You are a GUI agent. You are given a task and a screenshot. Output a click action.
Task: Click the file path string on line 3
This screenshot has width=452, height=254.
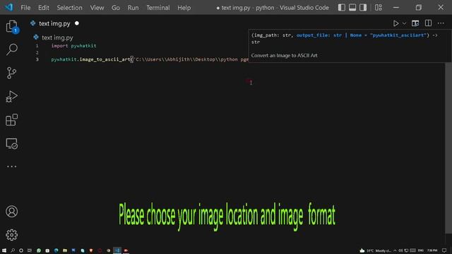[191, 59]
